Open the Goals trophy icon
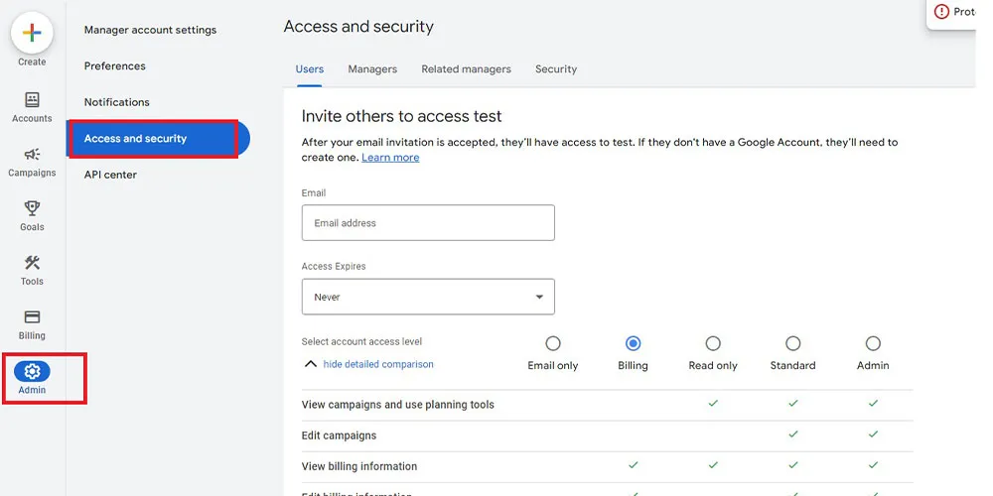 click(32, 208)
